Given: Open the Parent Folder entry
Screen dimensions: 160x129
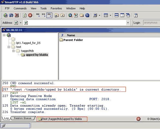Looking at the screenshot, I should [x=73, y=40].
